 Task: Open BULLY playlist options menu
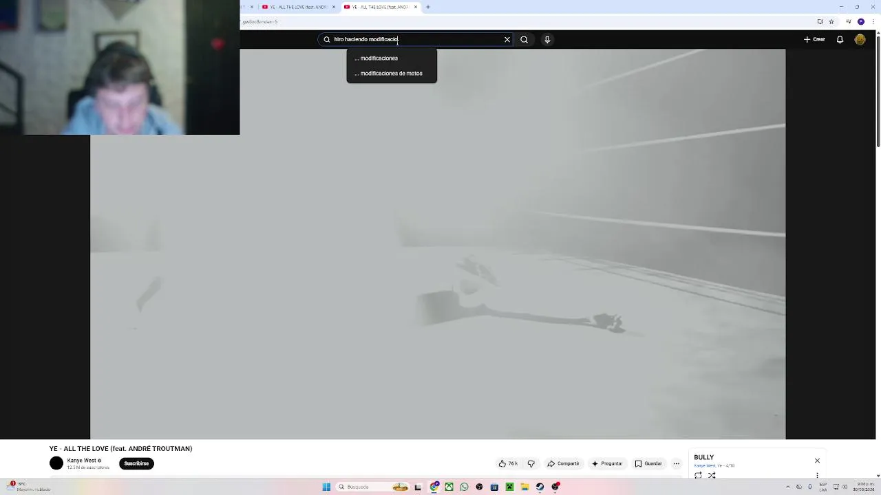pyautogui.click(x=817, y=475)
